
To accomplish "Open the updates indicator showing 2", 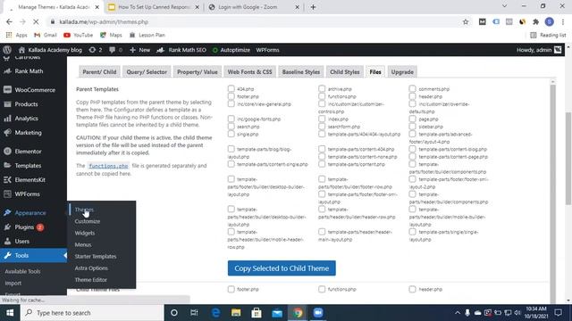I will (x=96, y=50).
